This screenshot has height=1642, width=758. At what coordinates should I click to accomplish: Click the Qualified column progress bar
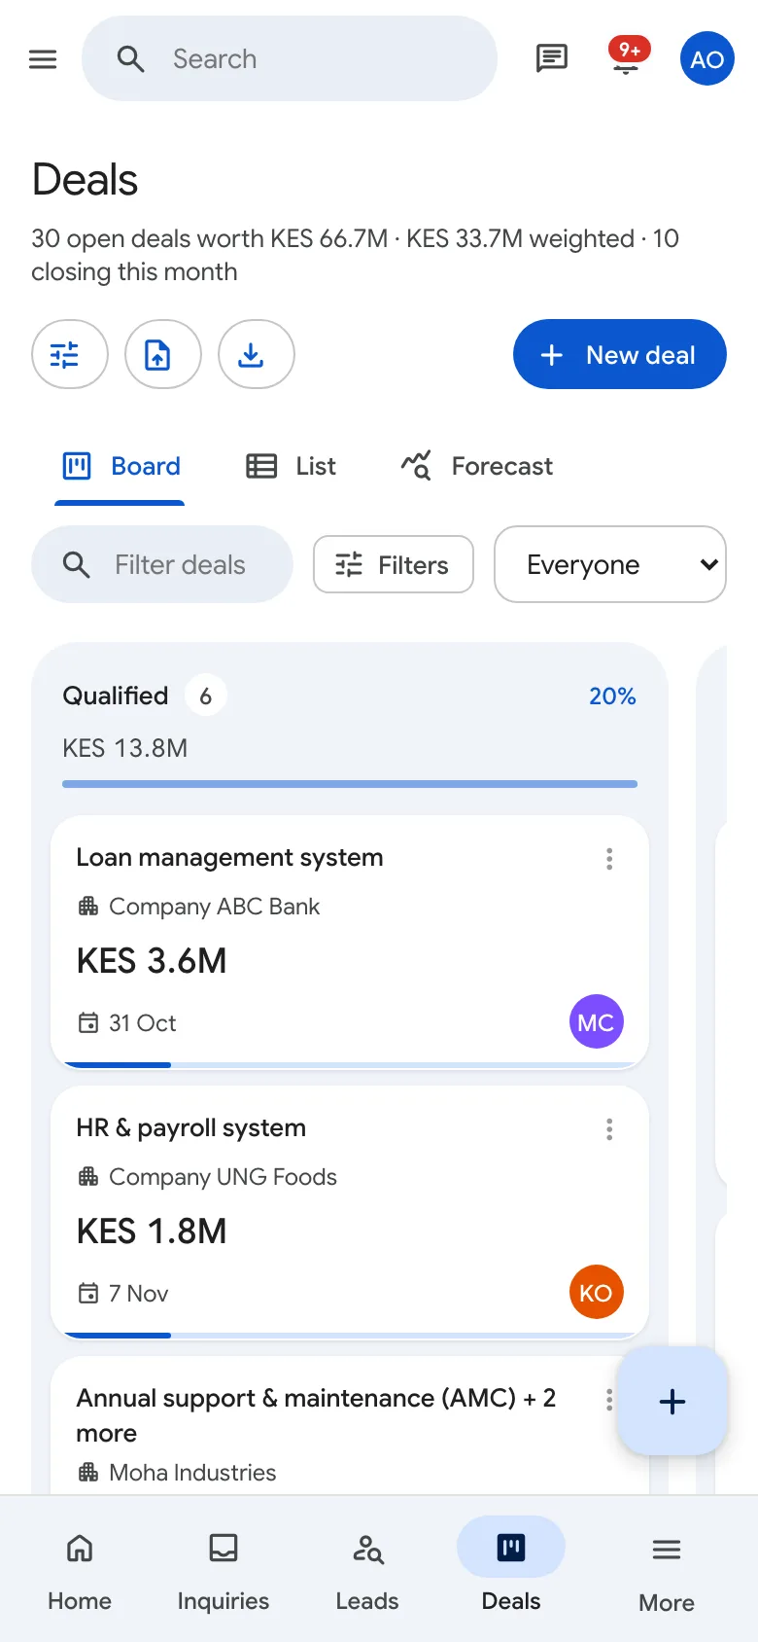click(350, 784)
